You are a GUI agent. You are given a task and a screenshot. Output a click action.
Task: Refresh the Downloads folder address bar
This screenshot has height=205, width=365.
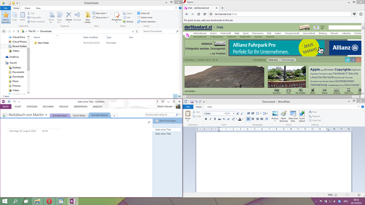tap(137, 32)
